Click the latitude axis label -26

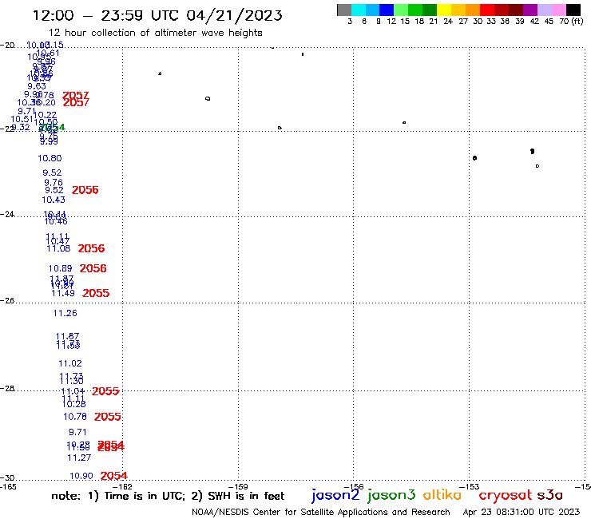[7, 300]
